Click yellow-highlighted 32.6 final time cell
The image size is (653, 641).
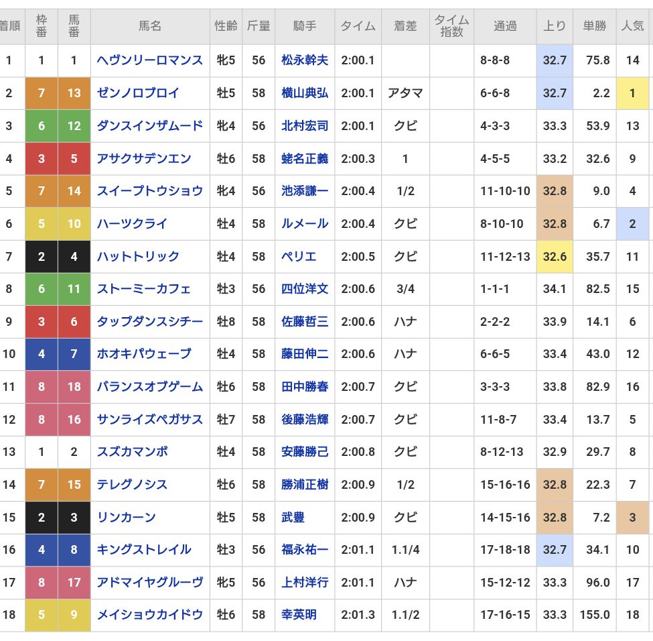[x=555, y=256]
